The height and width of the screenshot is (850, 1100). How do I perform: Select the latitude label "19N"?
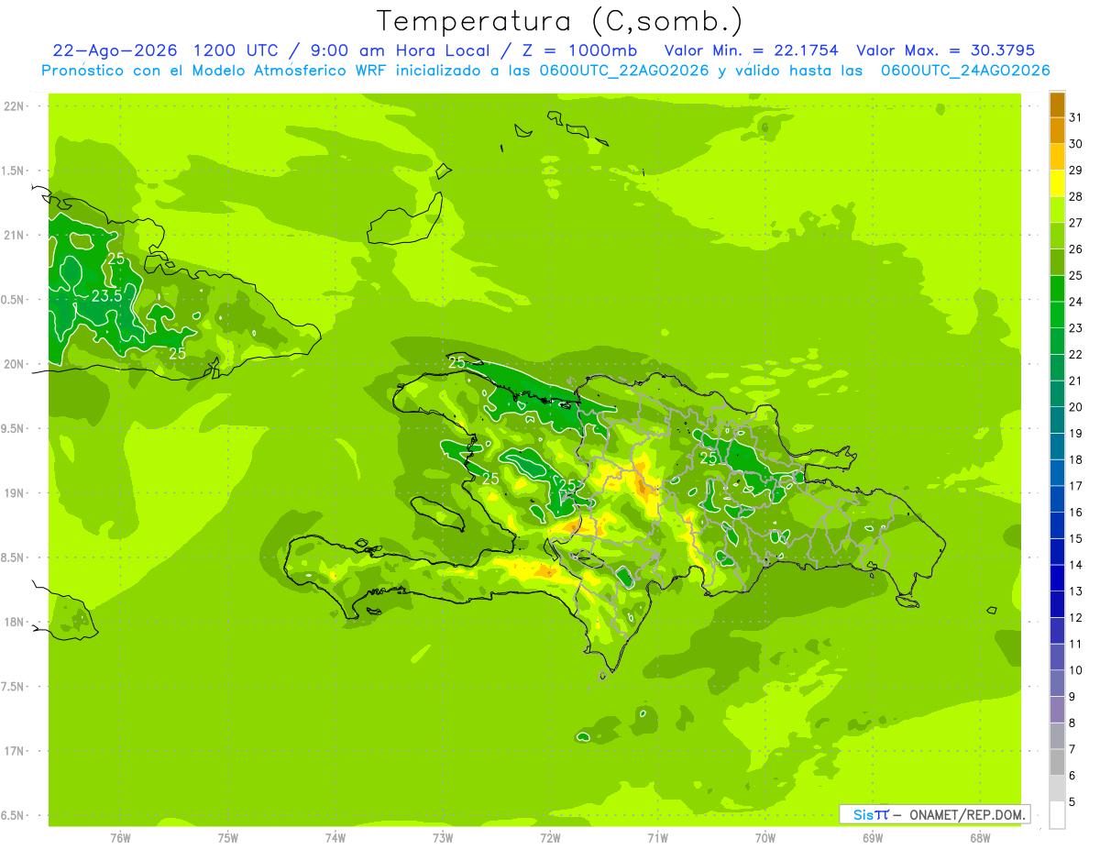coord(16,492)
